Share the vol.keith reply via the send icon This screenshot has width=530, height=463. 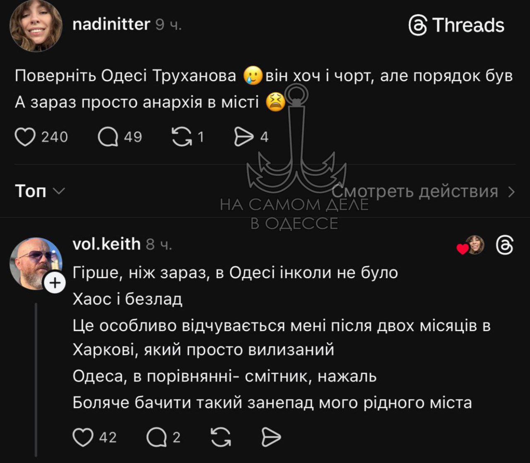(x=272, y=437)
